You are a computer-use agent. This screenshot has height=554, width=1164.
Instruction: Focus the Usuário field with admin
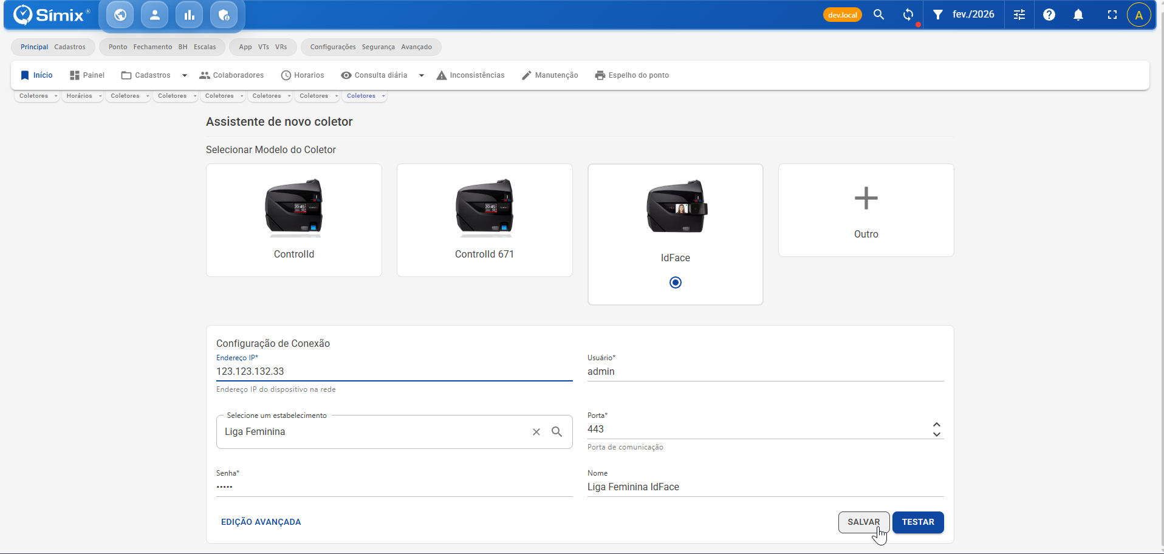765,372
